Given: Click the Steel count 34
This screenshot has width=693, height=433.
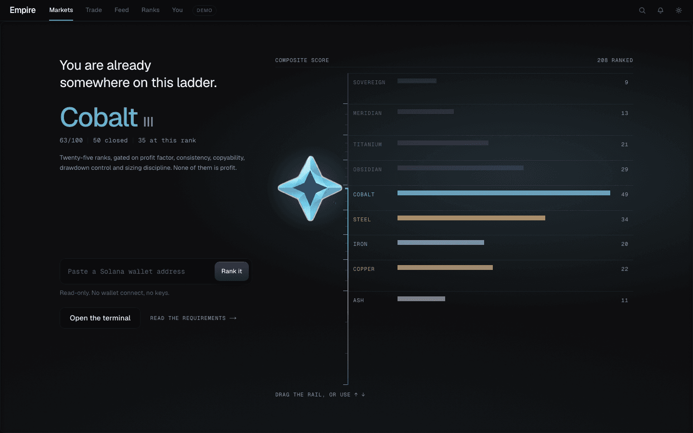Looking at the screenshot, I should pos(625,220).
